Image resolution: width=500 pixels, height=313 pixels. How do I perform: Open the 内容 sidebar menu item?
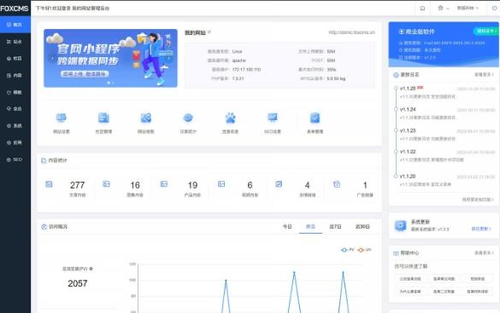coord(15,75)
